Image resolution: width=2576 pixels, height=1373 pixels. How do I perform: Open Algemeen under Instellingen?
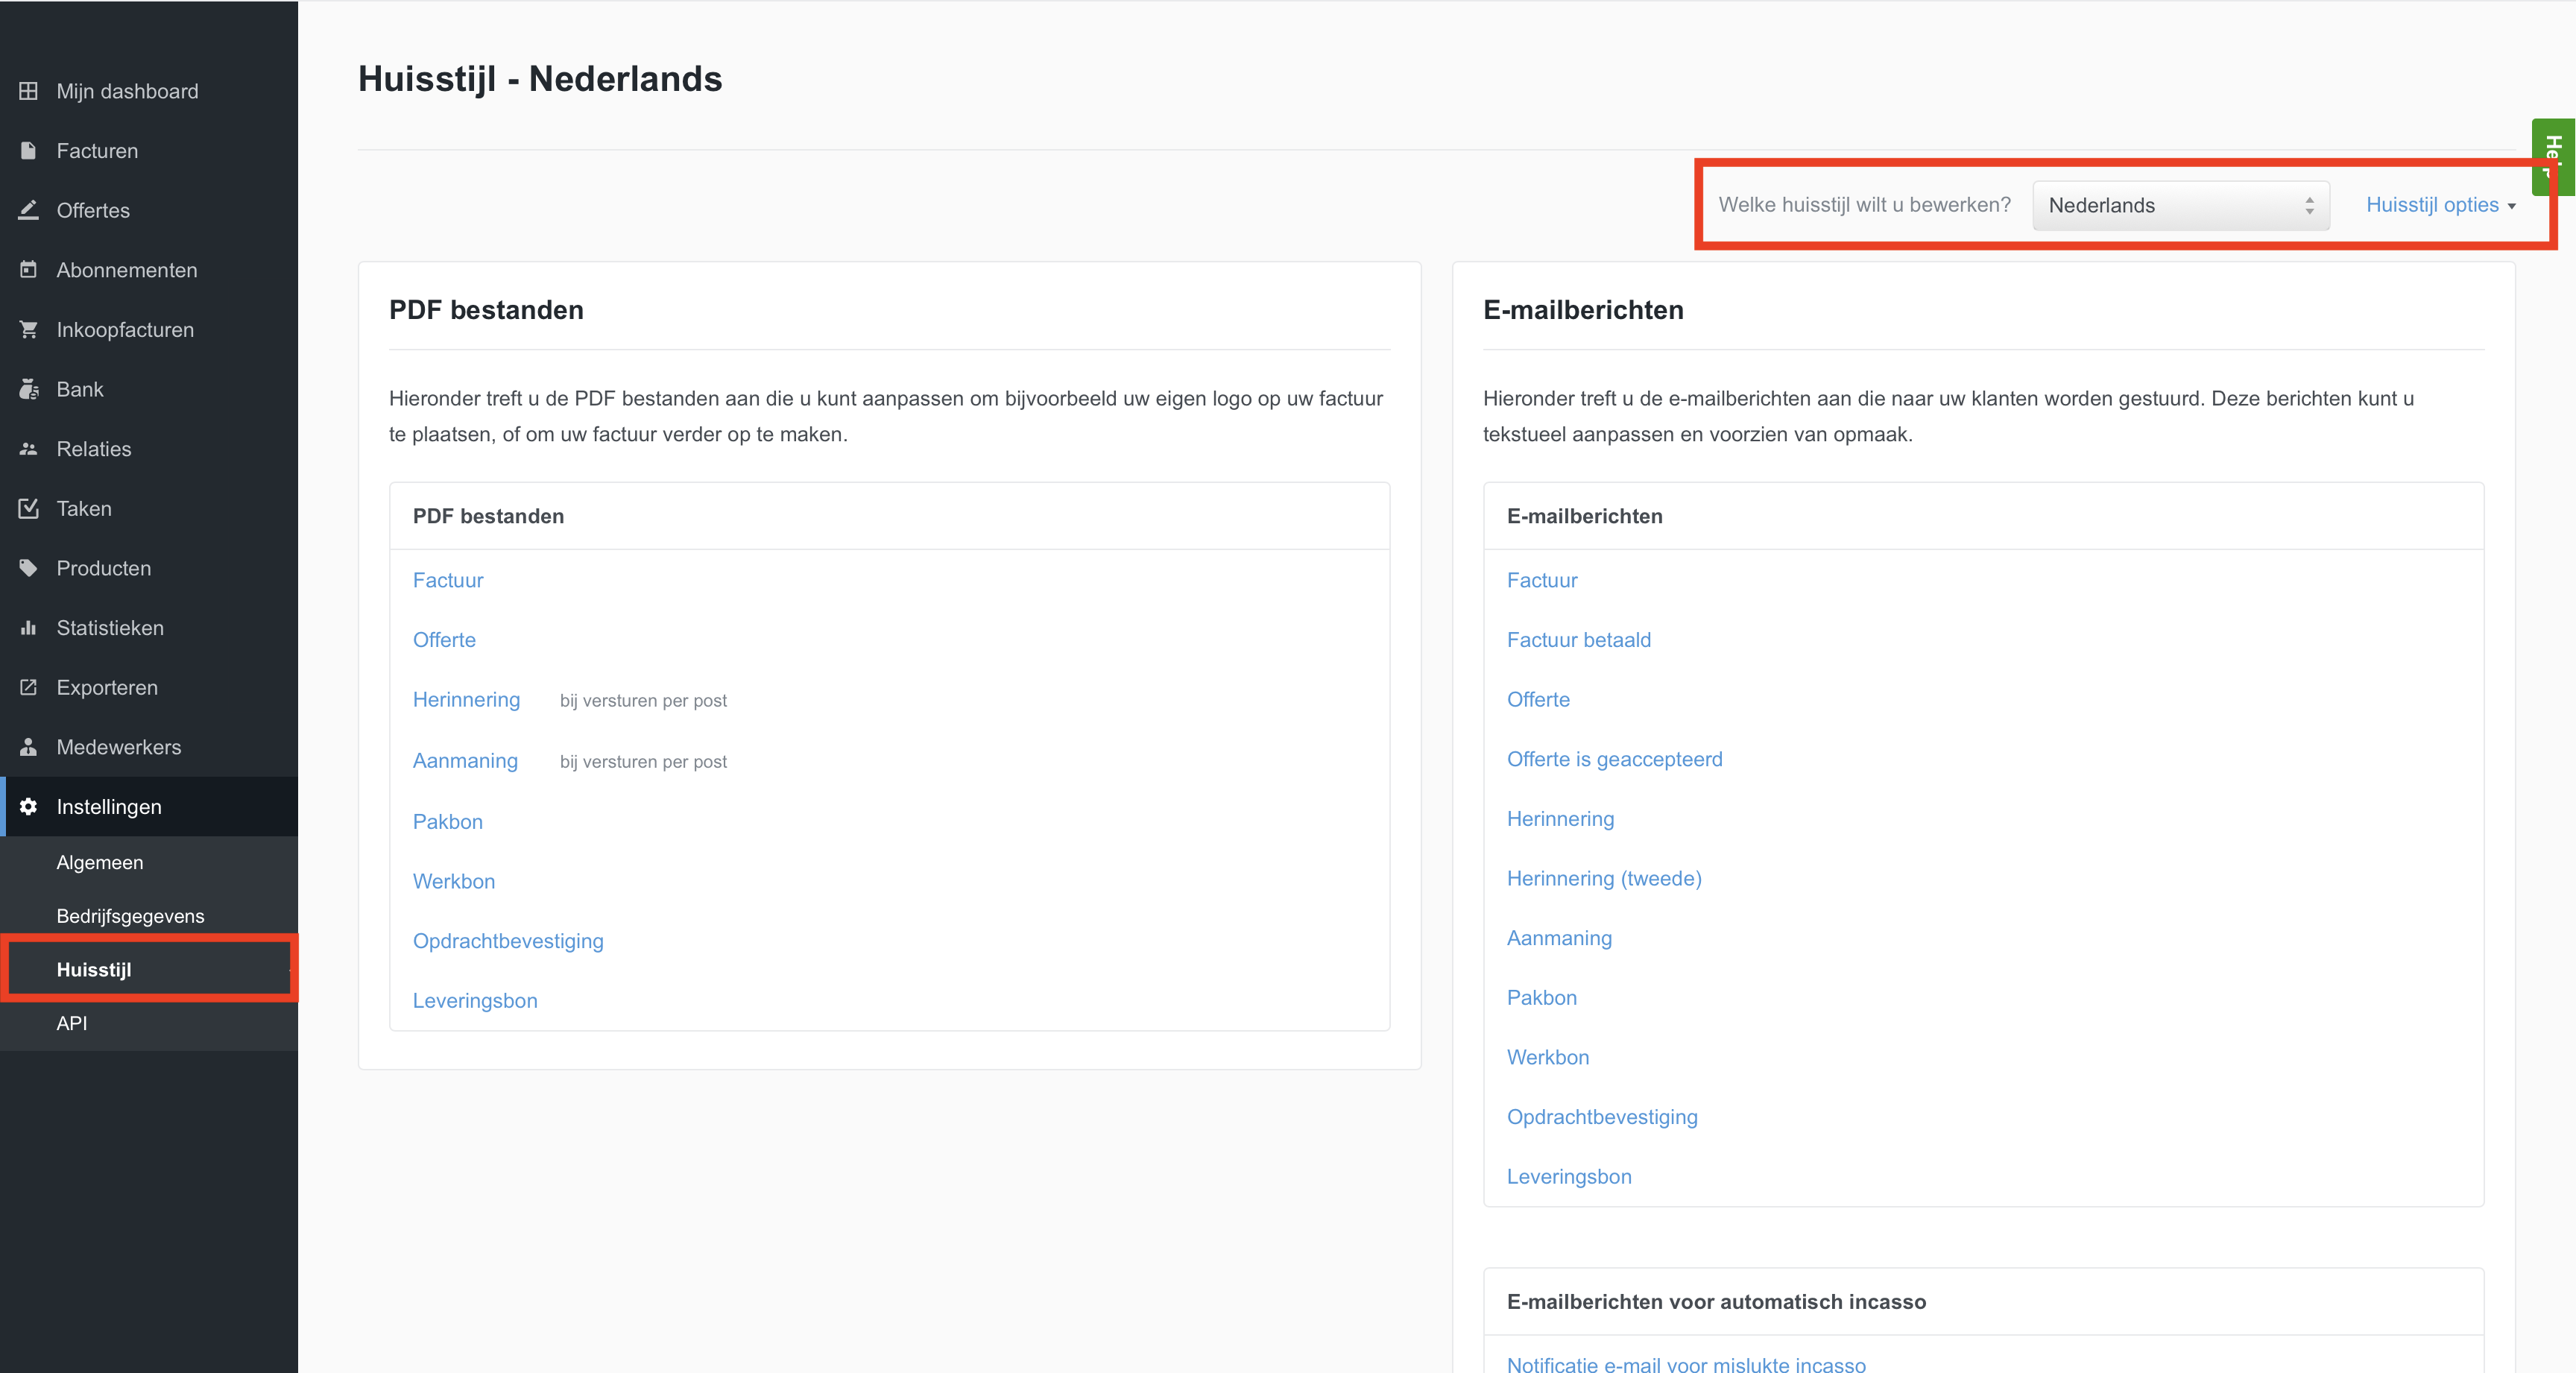coord(100,862)
